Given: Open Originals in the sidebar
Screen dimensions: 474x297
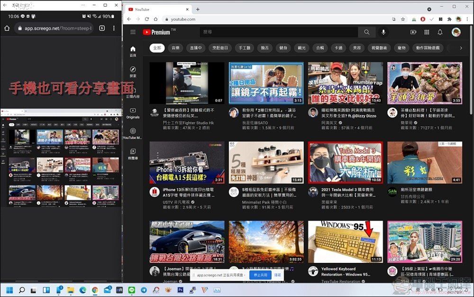Looking at the screenshot, I should click(133, 113).
